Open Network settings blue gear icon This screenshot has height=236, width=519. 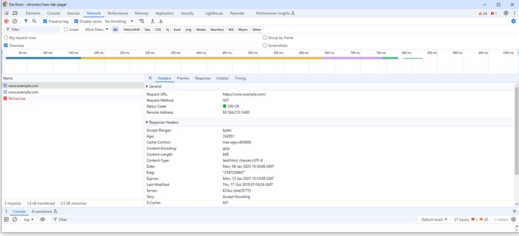click(x=513, y=21)
